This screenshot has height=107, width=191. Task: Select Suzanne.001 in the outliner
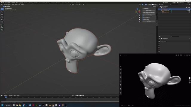coord(166,11)
